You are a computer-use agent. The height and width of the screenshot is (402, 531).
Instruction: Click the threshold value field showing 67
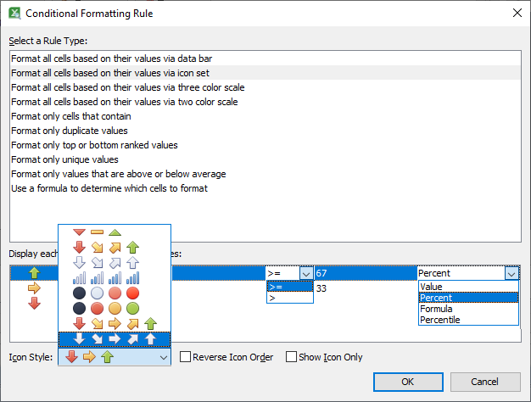click(364, 273)
